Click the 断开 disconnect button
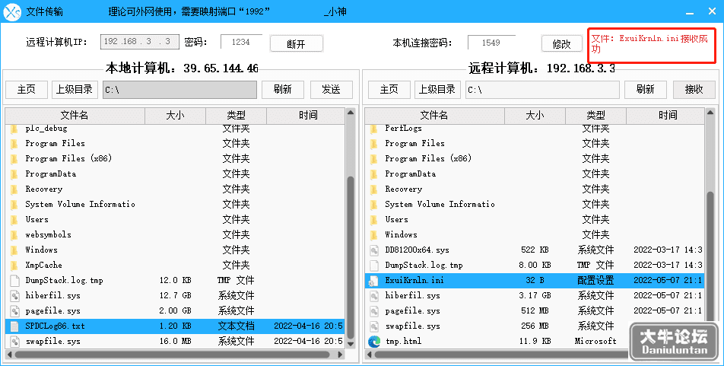The height and width of the screenshot is (366, 724). [297, 43]
